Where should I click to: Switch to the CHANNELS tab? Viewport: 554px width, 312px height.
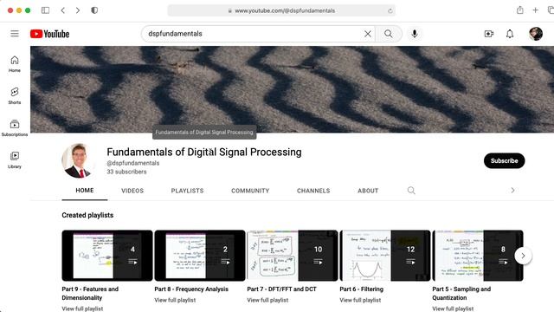click(313, 191)
